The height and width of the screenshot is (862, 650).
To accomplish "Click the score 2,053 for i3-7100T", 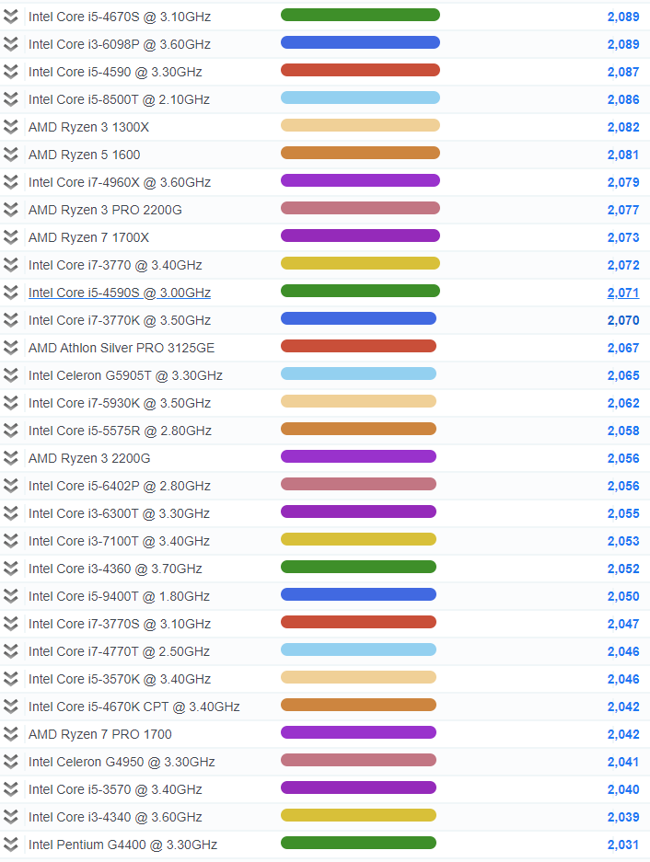I will point(623,542).
